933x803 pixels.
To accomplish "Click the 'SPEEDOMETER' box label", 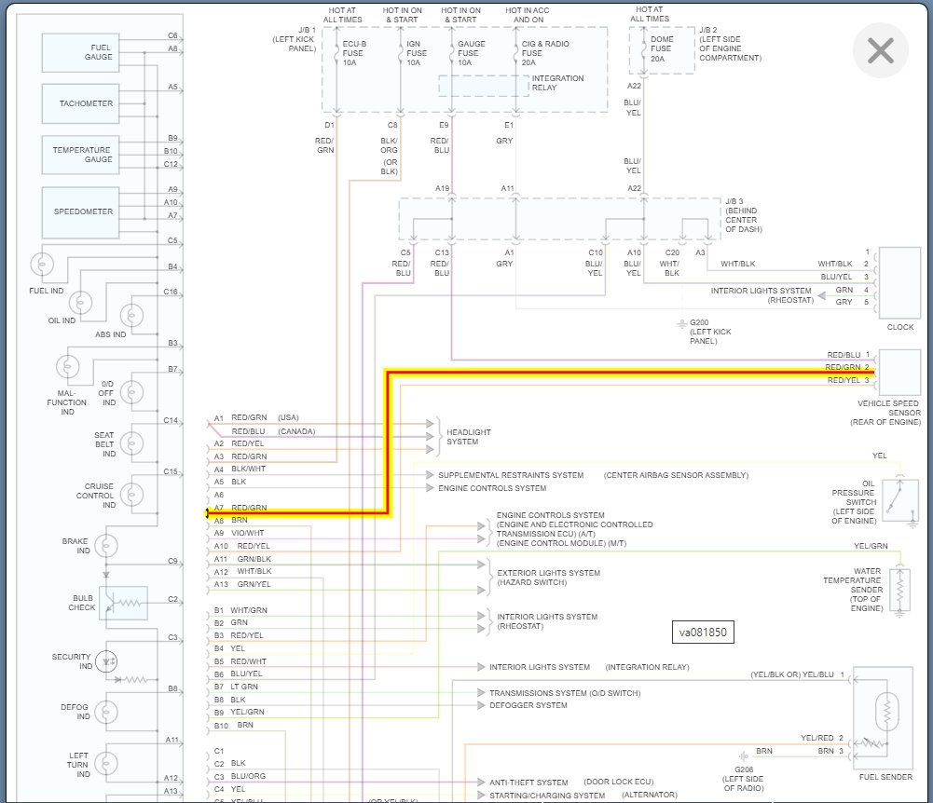I will point(83,211).
